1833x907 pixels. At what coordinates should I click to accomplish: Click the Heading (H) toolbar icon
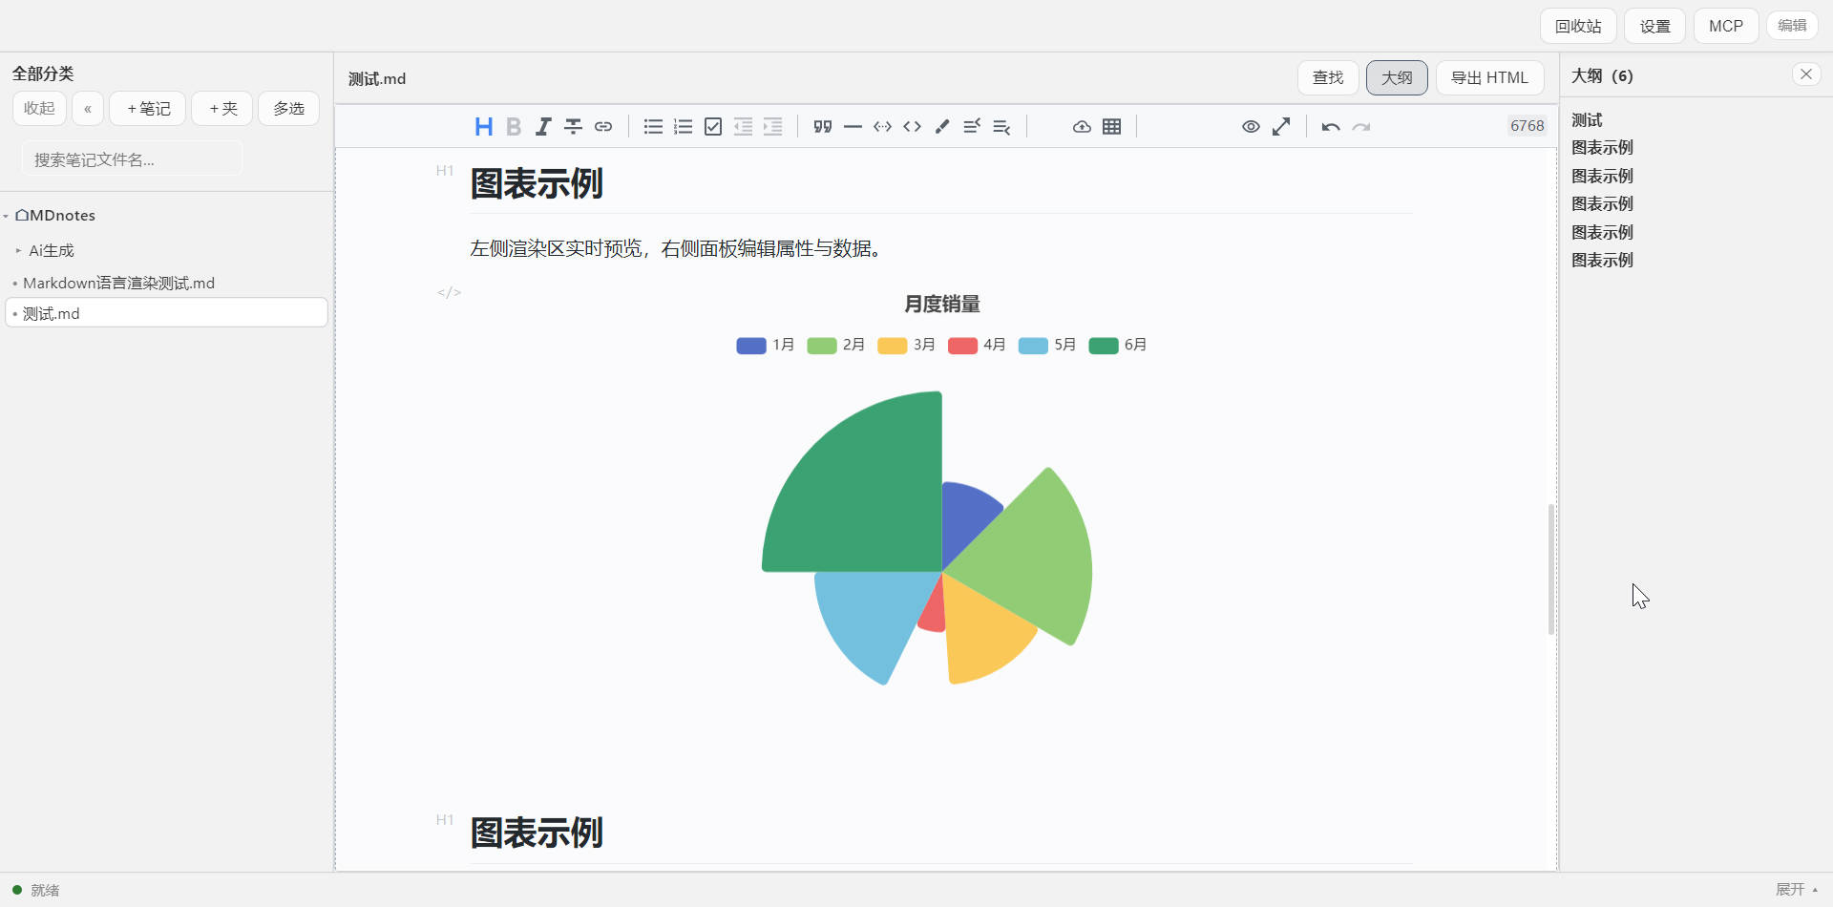484,126
